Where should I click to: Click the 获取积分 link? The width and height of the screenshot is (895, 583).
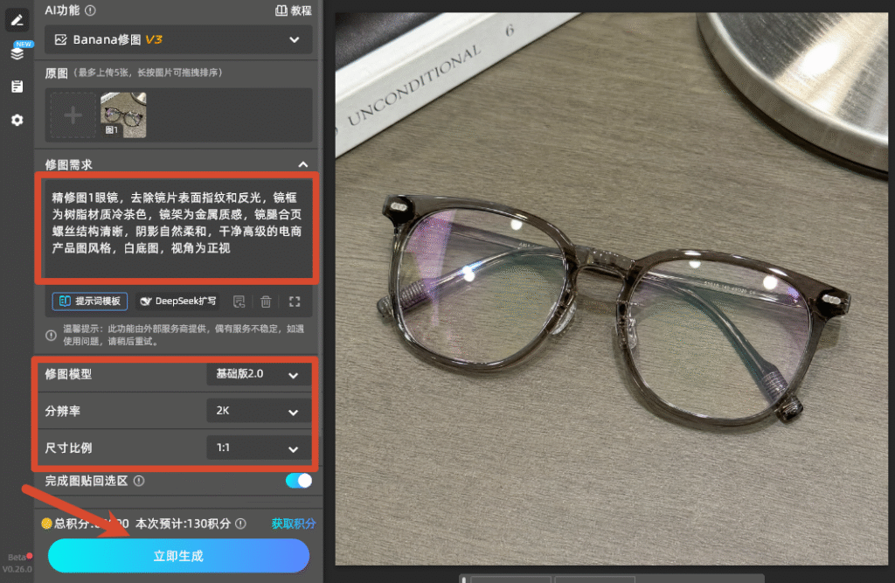294,524
